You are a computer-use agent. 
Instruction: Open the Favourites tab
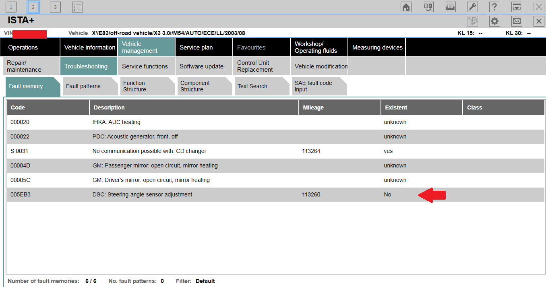262,47
